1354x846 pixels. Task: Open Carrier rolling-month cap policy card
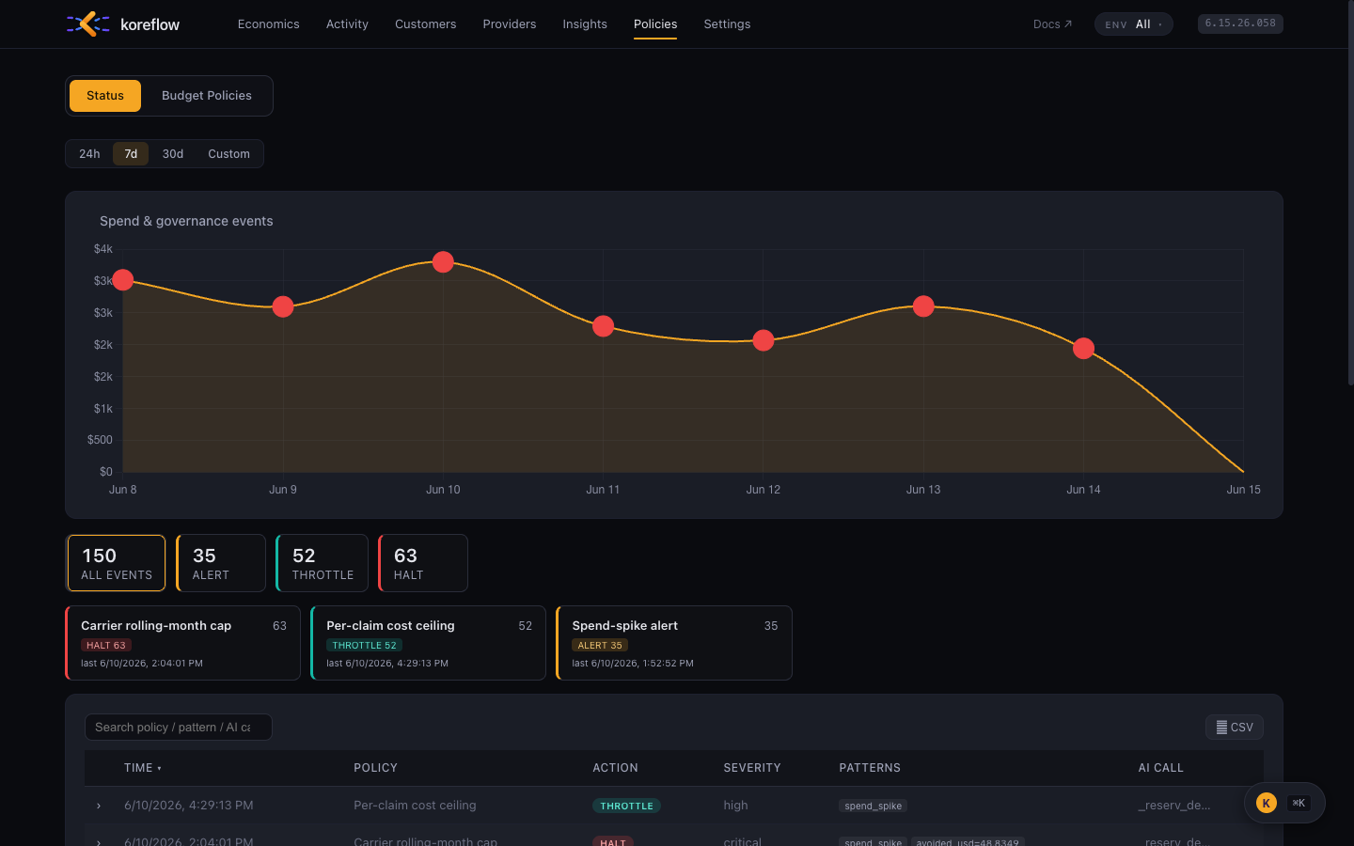tap(182, 643)
